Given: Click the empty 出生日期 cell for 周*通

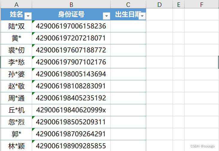Looking at the screenshot, I should click(x=128, y=98).
